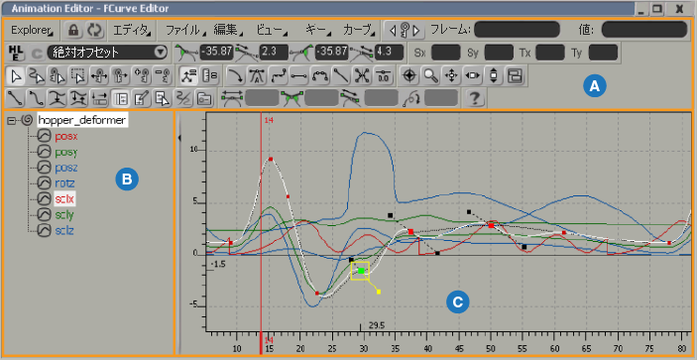This screenshot has width=697, height=360.
Task: Open the Explorer dropdown menu
Action: pyautogui.click(x=32, y=30)
